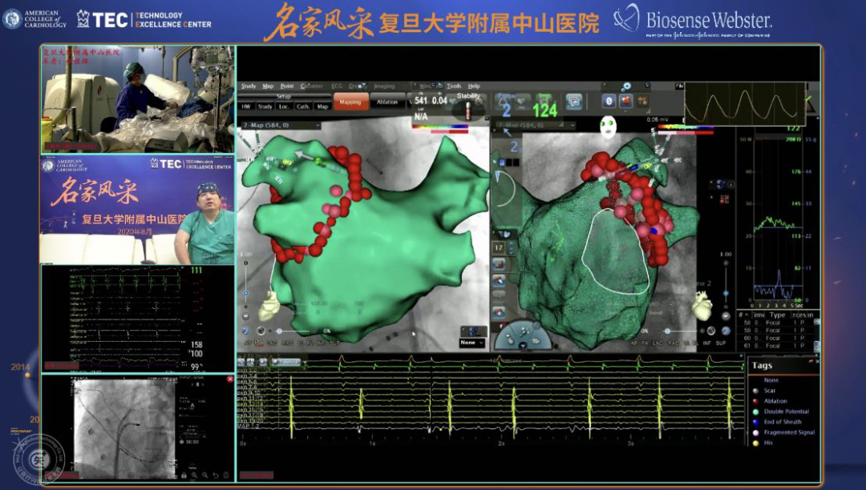Open the None dropdown below left map
Viewport: 866px width, 490px height.
tap(471, 343)
